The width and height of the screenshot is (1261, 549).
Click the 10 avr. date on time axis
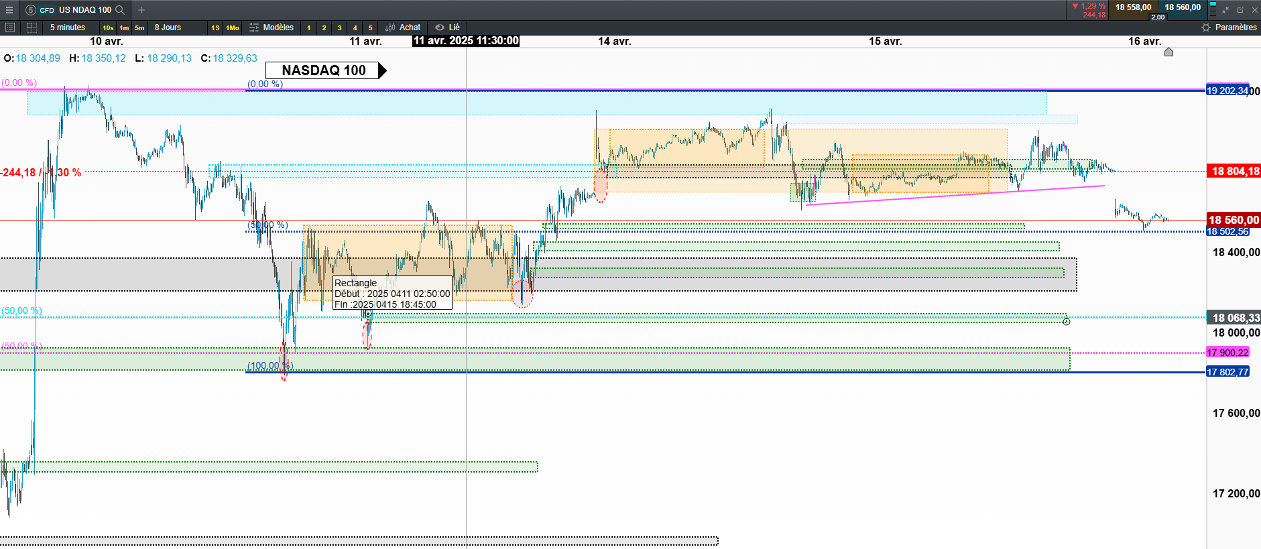pos(107,42)
